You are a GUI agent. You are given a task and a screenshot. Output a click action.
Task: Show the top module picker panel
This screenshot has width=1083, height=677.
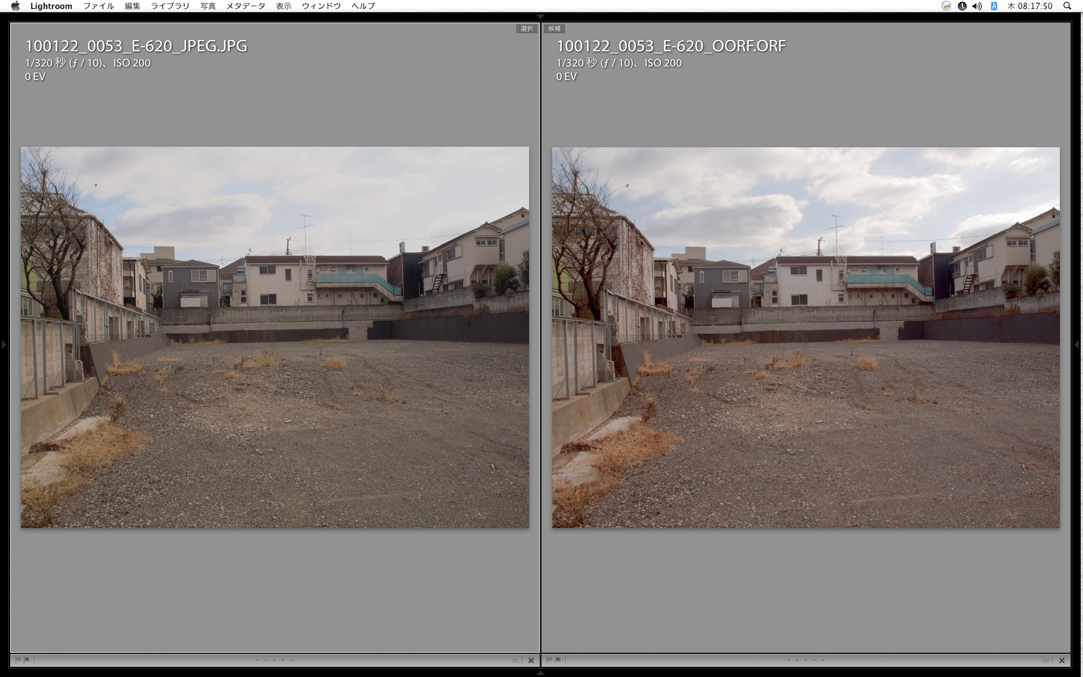[x=540, y=16]
